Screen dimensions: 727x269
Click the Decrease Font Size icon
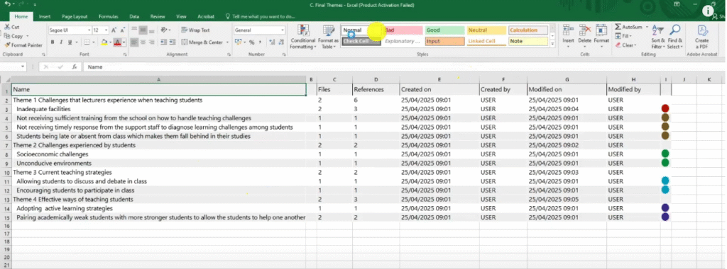tap(122, 30)
